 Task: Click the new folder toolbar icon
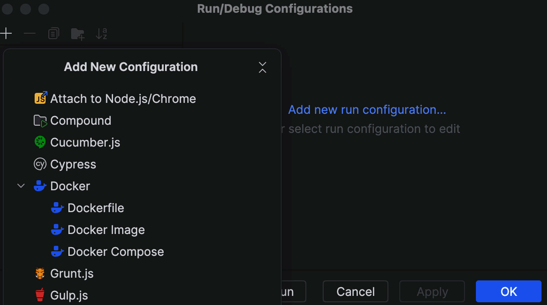coord(77,33)
